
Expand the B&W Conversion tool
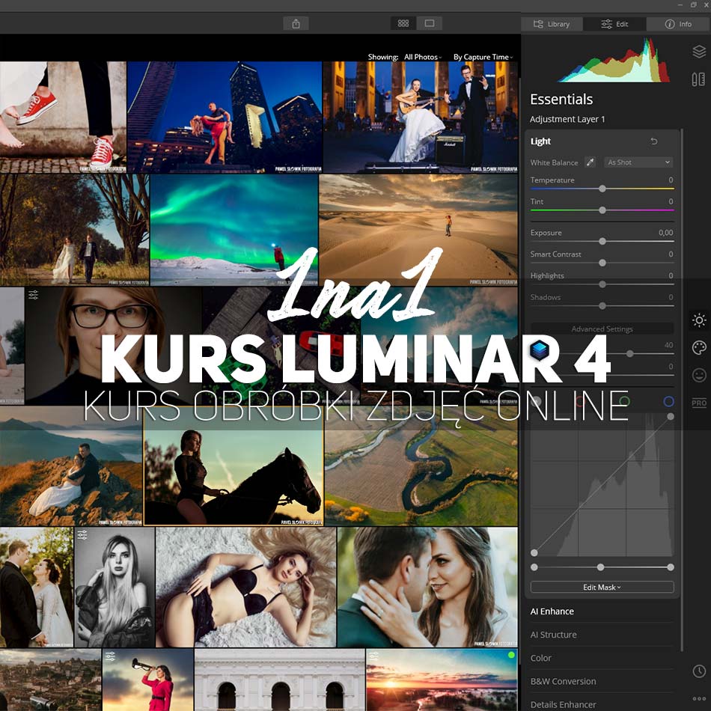[563, 682]
